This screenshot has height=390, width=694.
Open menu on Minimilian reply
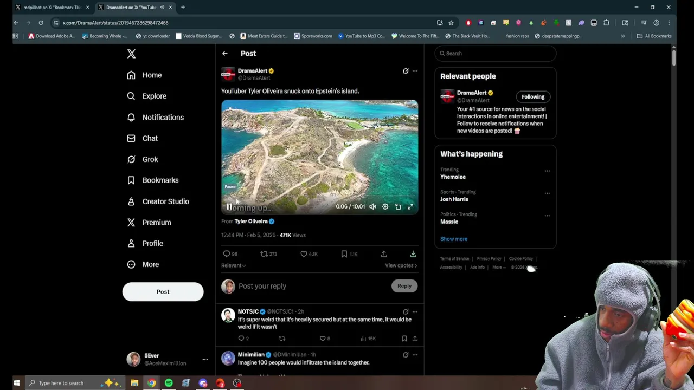point(415,355)
